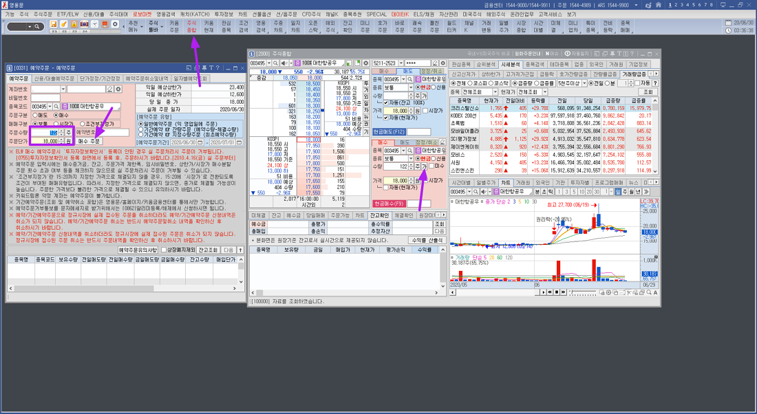Click 예약주문유의사항 button

click(138, 250)
